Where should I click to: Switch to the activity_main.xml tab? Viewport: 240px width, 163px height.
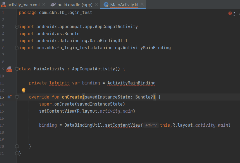[24, 5]
